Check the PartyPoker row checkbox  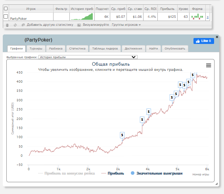coord(6,16)
